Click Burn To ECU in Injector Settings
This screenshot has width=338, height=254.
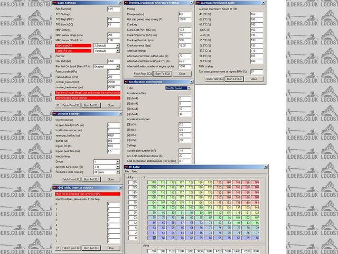click(91, 179)
